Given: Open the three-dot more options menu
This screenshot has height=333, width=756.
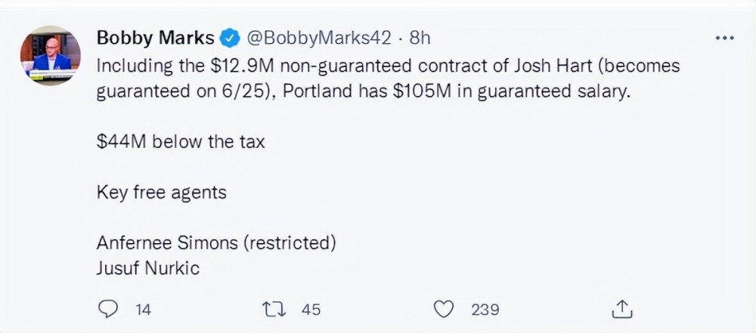Looking at the screenshot, I should [724, 39].
